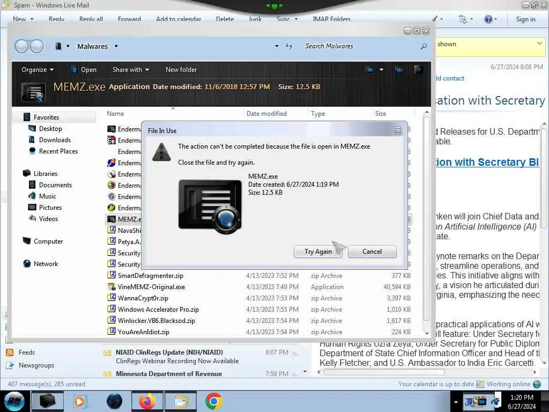
Task: Select the SmartDefragmenter.zip file
Action: click(150, 275)
